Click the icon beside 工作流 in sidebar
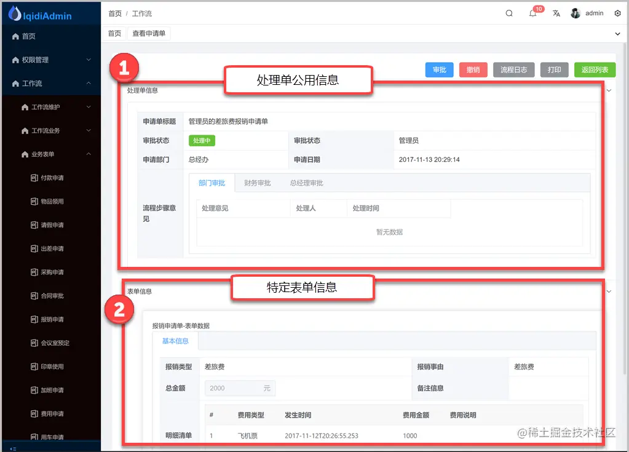The image size is (629, 452). pos(15,84)
